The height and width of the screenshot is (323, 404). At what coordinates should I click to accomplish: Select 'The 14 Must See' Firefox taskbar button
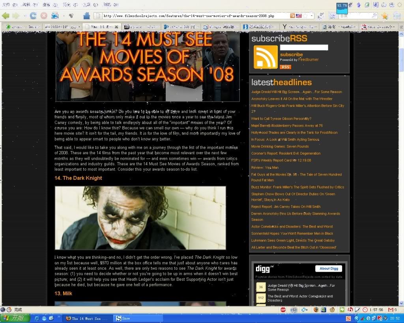(88, 319)
